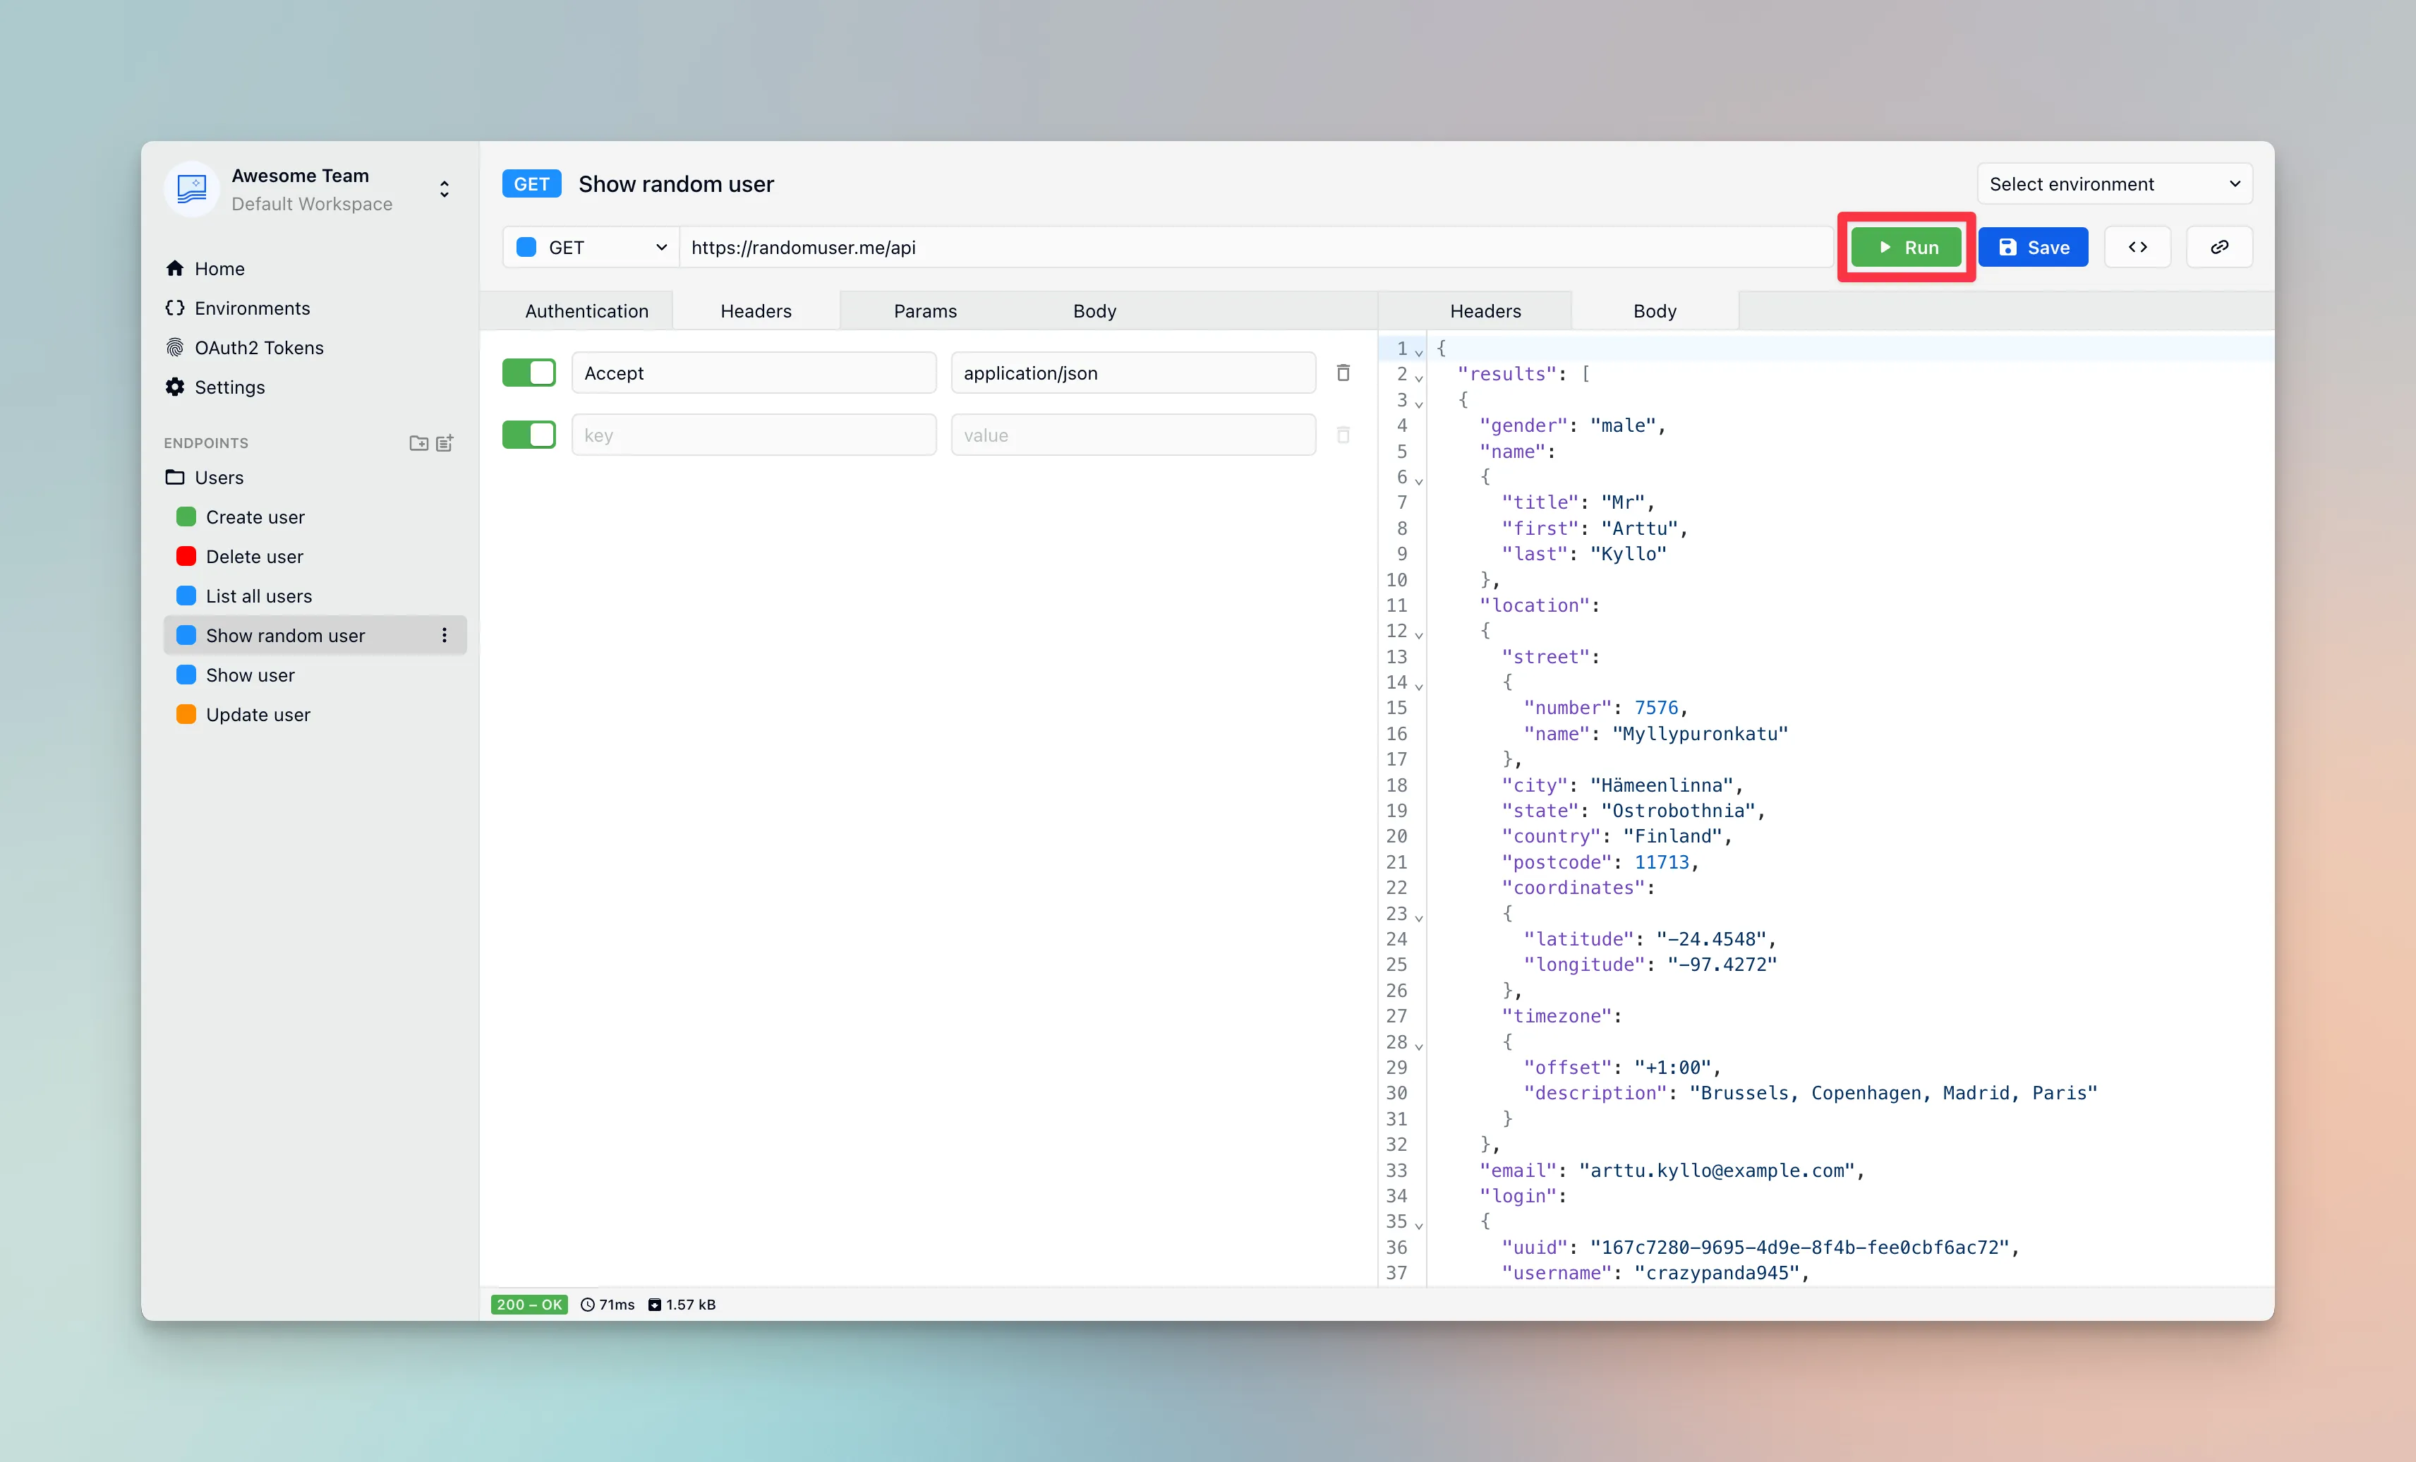Click the new endpoint icon beside ENDPOINTS
Viewport: 2416px width, 1462px height.
445,442
